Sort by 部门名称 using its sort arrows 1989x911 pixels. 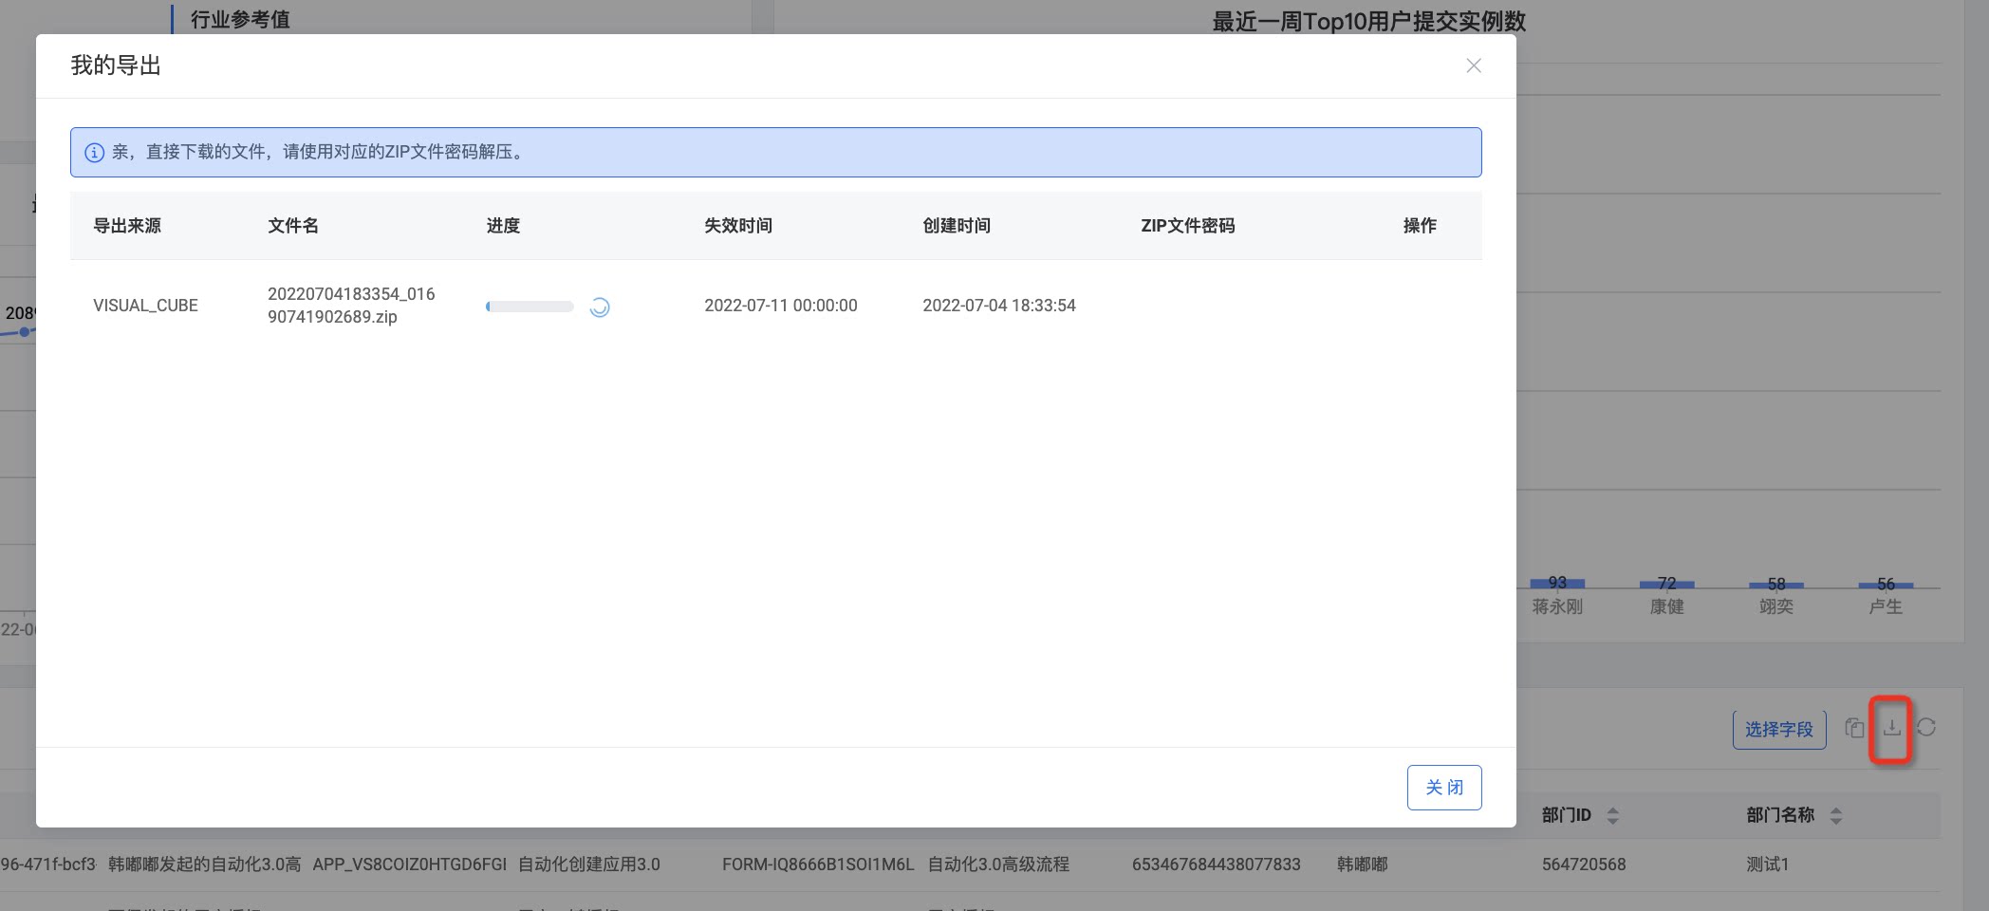click(1836, 816)
